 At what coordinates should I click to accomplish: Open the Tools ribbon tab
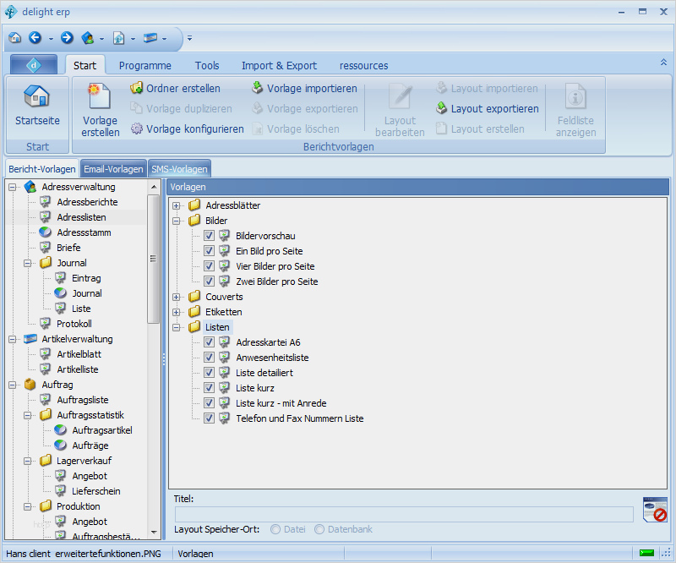point(207,66)
